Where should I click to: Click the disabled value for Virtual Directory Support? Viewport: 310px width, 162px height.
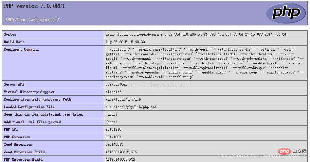click(113, 92)
